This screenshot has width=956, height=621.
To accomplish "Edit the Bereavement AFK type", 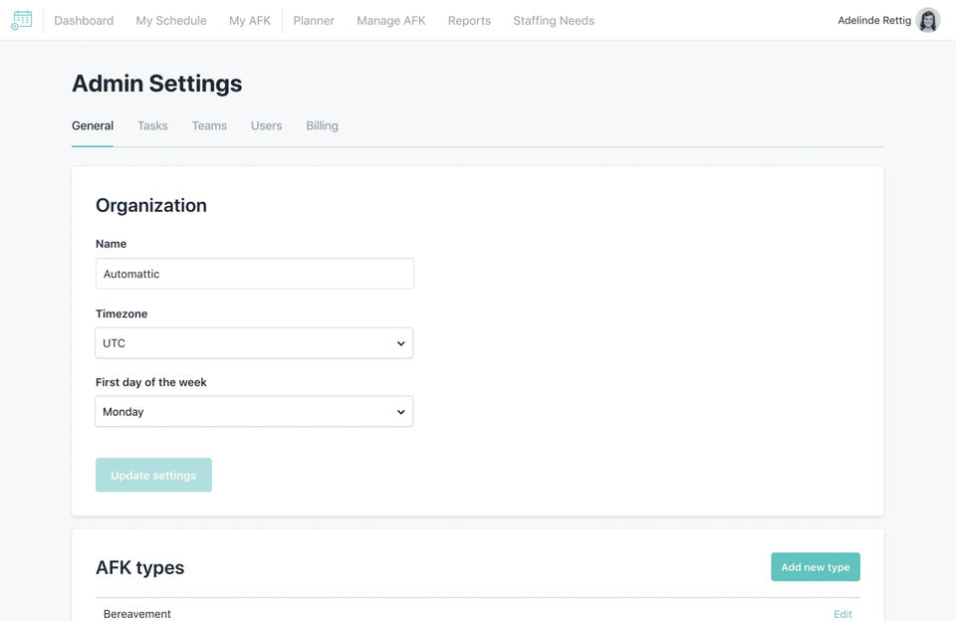I will (x=842, y=614).
